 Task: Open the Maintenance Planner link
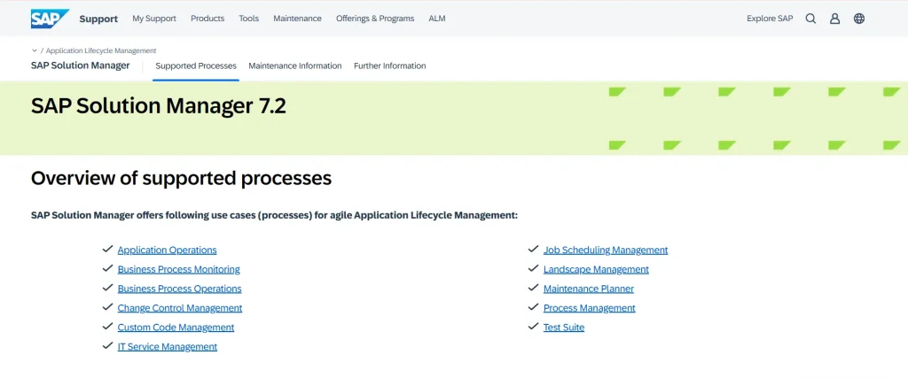tap(589, 289)
